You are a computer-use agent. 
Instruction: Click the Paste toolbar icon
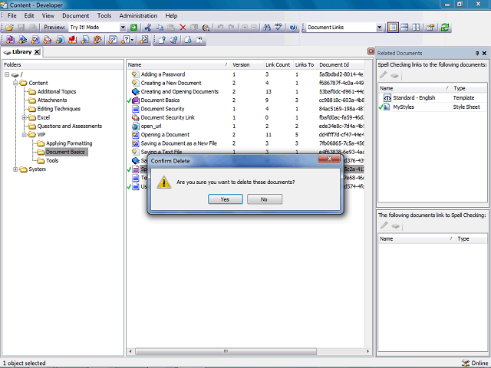point(171,28)
